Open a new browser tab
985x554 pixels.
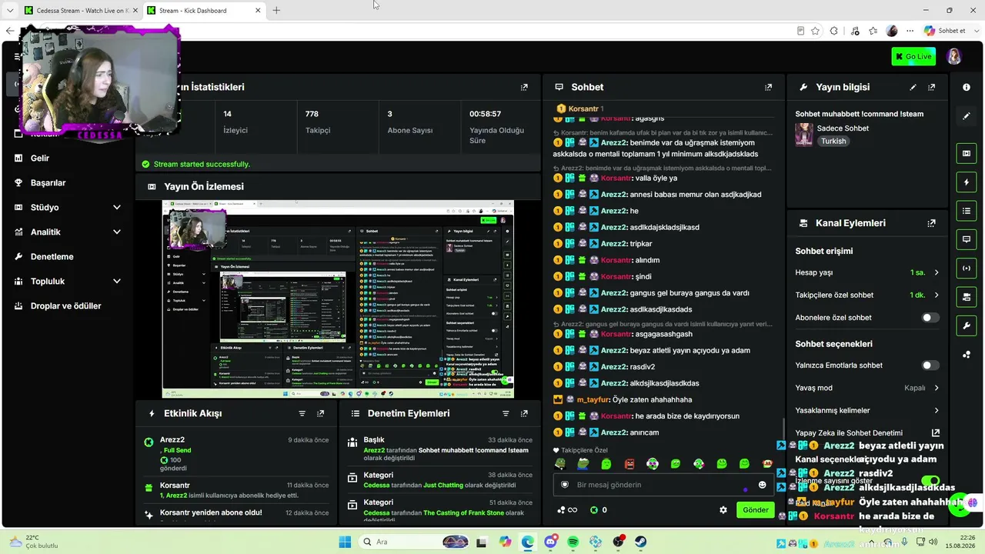(276, 10)
